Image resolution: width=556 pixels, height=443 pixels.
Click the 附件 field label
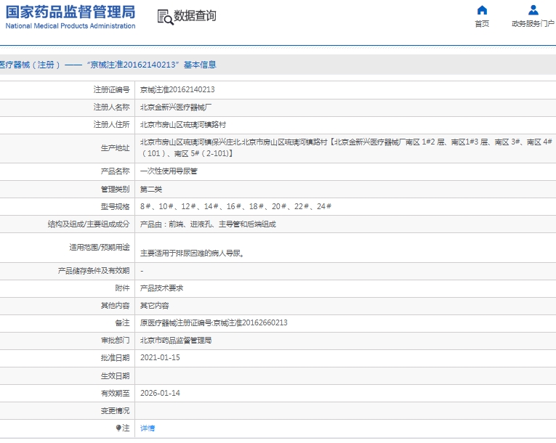click(122, 288)
